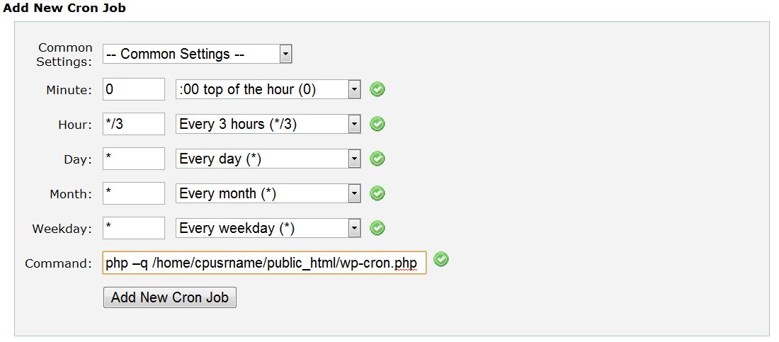
Task: Expand the 'Every weekday (*)' dropdown
Action: pyautogui.click(x=268, y=228)
